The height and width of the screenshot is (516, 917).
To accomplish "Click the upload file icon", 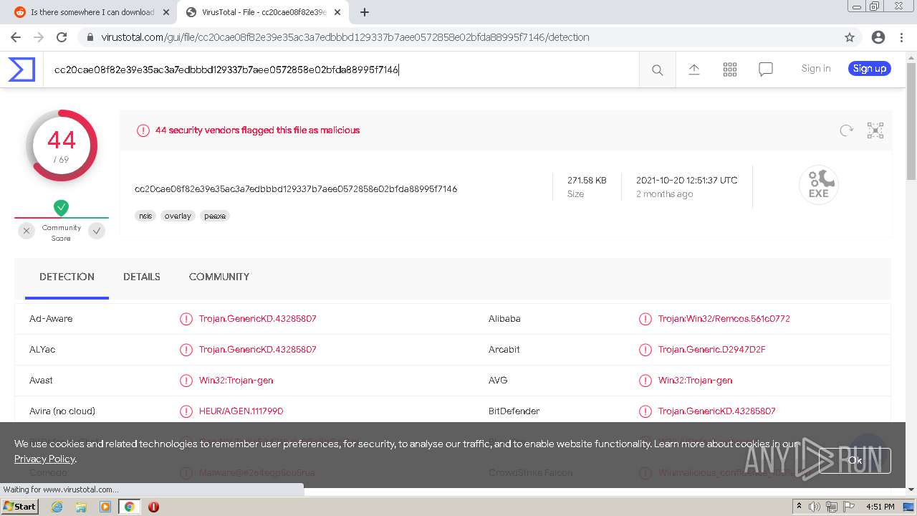I will point(693,69).
